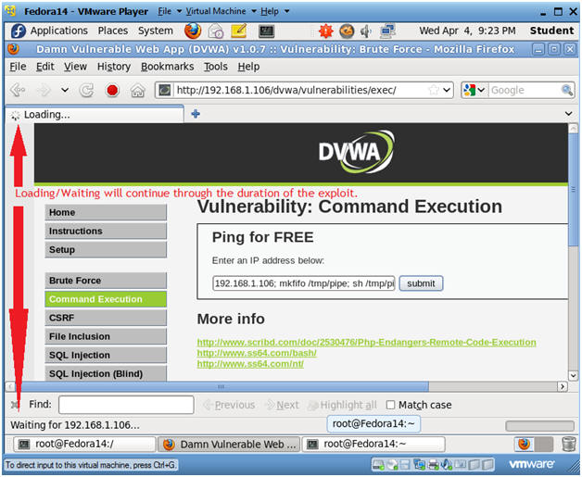Open the Firefox File menu
This screenshot has height=477, width=582.
tap(18, 67)
